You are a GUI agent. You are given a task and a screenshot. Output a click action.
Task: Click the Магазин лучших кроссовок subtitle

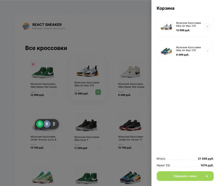49,28
